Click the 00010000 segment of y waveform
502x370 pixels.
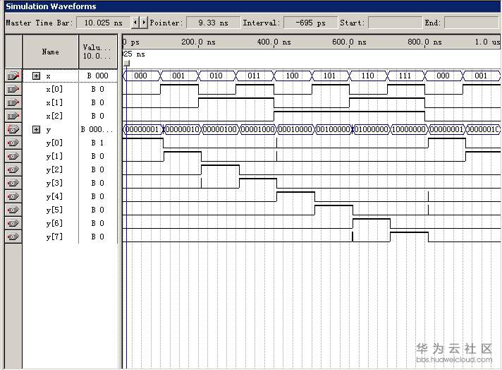(296, 129)
